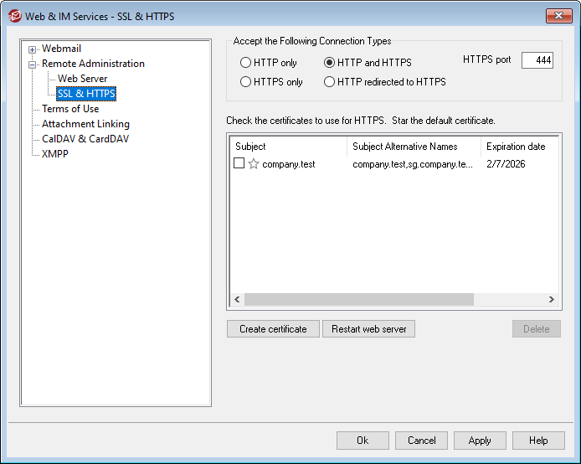This screenshot has height=464, width=581.
Task: Choose HTTP and HTTPS connection type
Action: click(x=330, y=63)
